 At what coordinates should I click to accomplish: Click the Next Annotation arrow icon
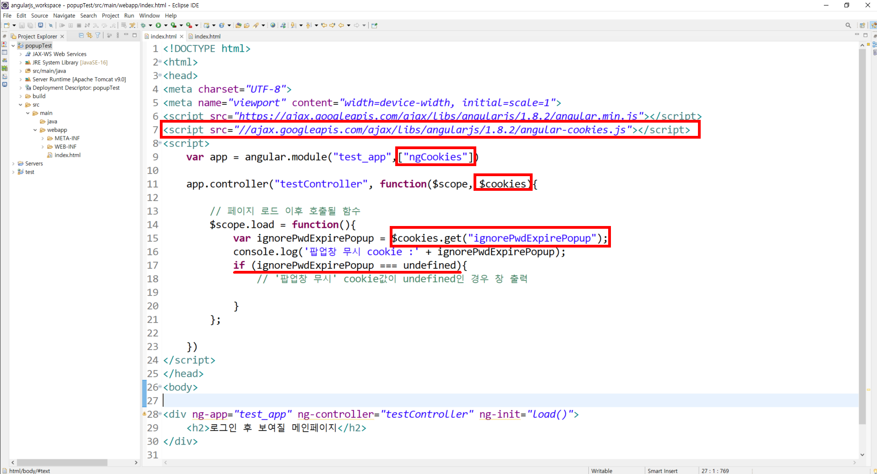click(294, 25)
